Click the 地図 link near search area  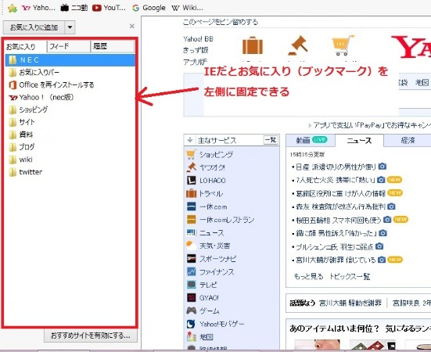click(422, 82)
